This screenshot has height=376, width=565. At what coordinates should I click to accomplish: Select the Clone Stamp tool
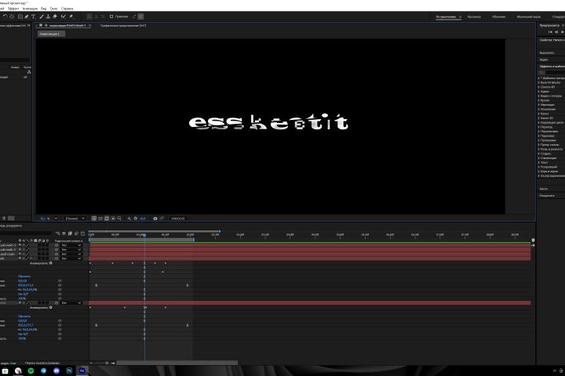48,16
